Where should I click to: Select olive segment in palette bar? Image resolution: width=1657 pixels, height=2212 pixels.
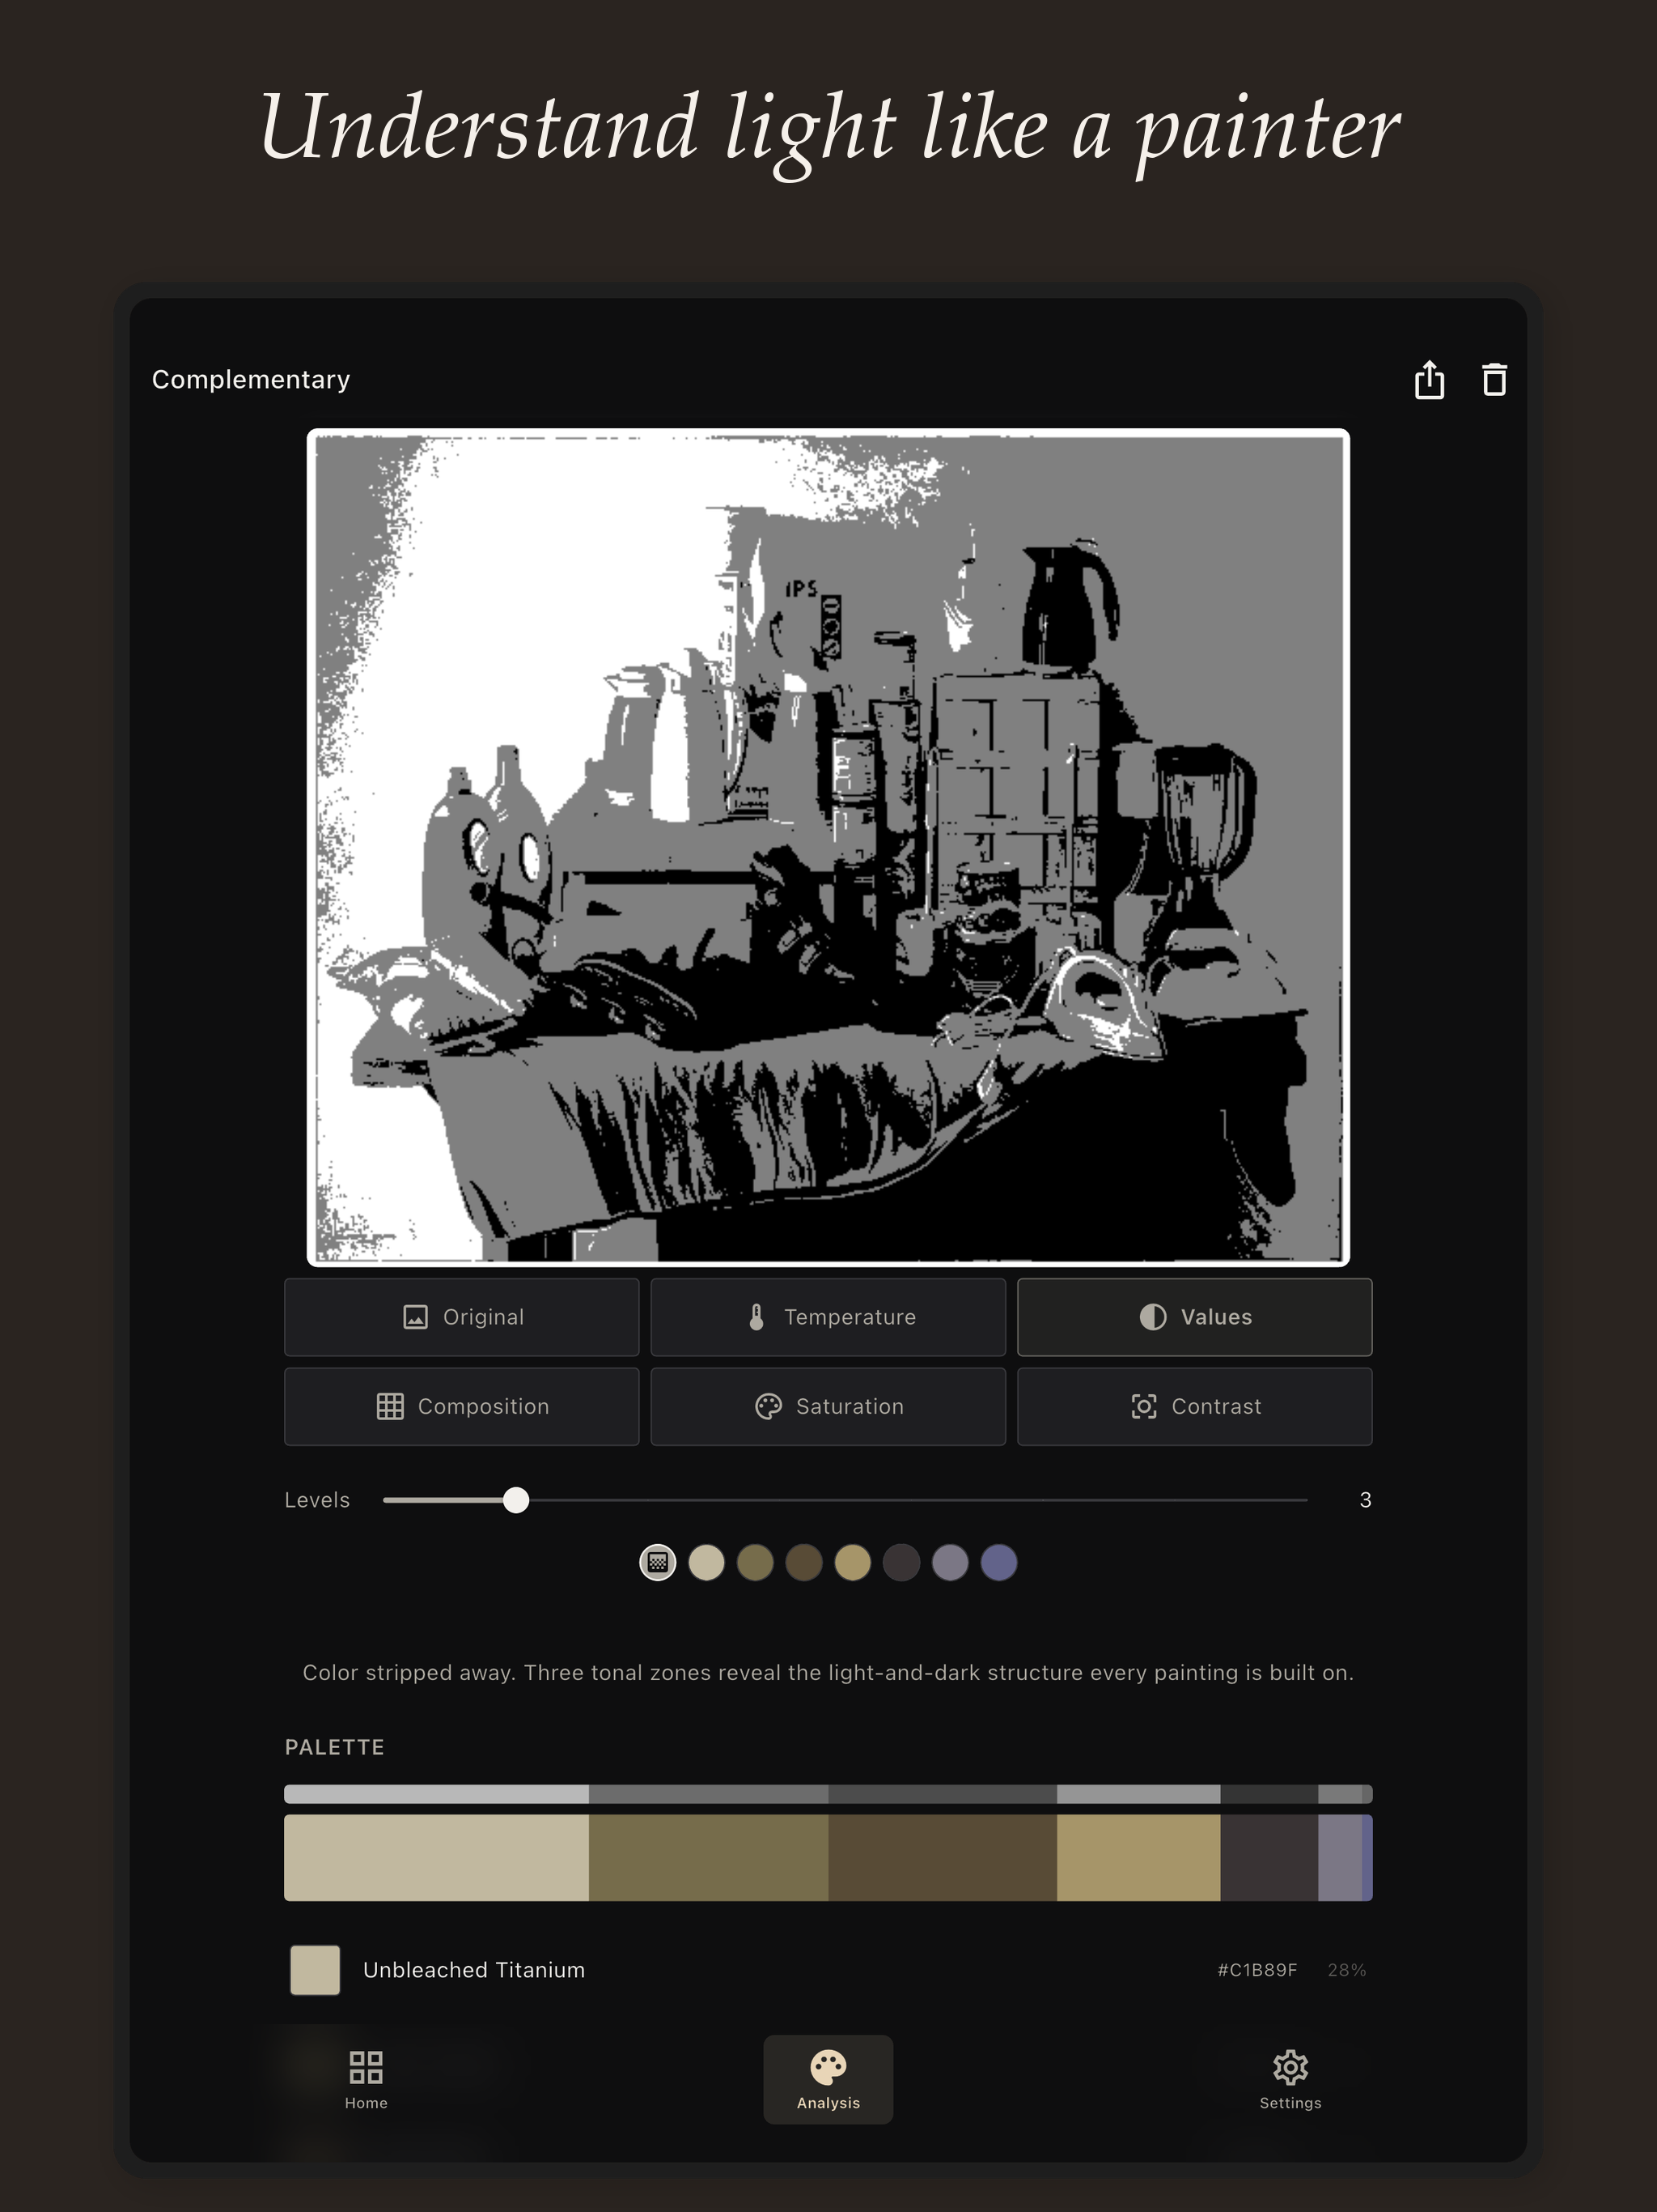tap(709, 1858)
